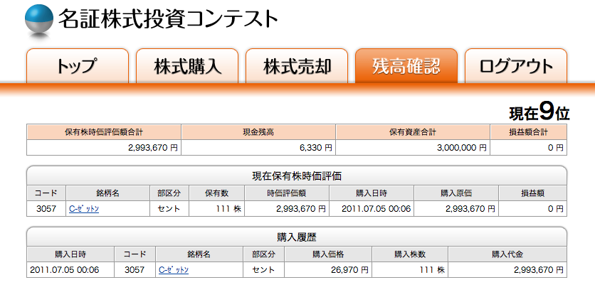Select the 残高確認 tab
This screenshot has height=302, width=595.
[406, 66]
